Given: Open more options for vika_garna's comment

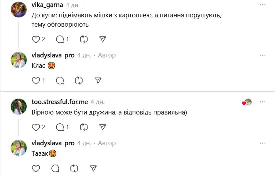Looking at the screenshot, I should pos(263,4).
